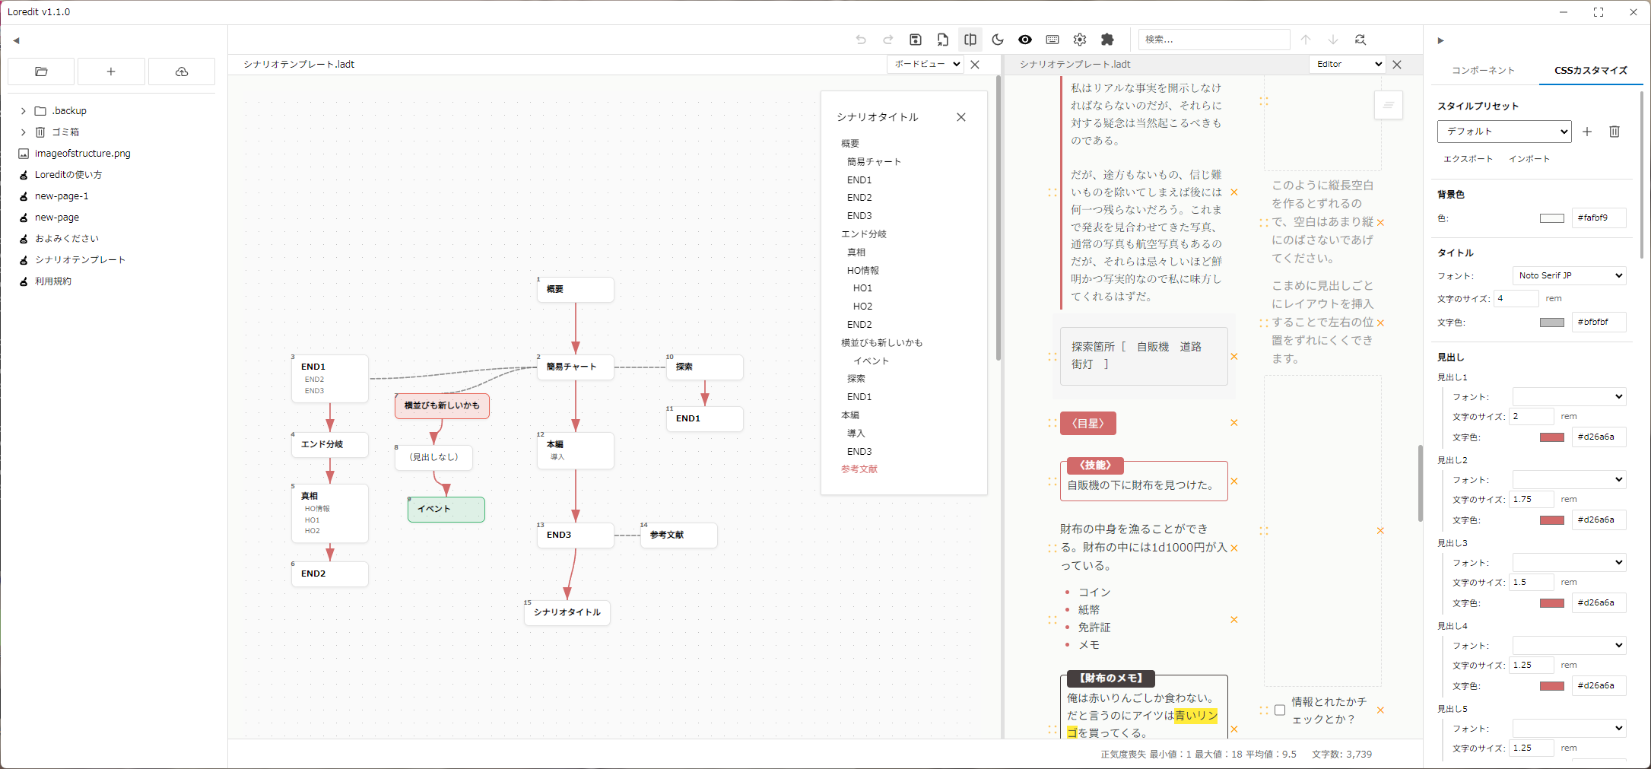Open the ボードビュー view dropdown
Viewport: 1651px width, 769px height.
click(x=926, y=65)
